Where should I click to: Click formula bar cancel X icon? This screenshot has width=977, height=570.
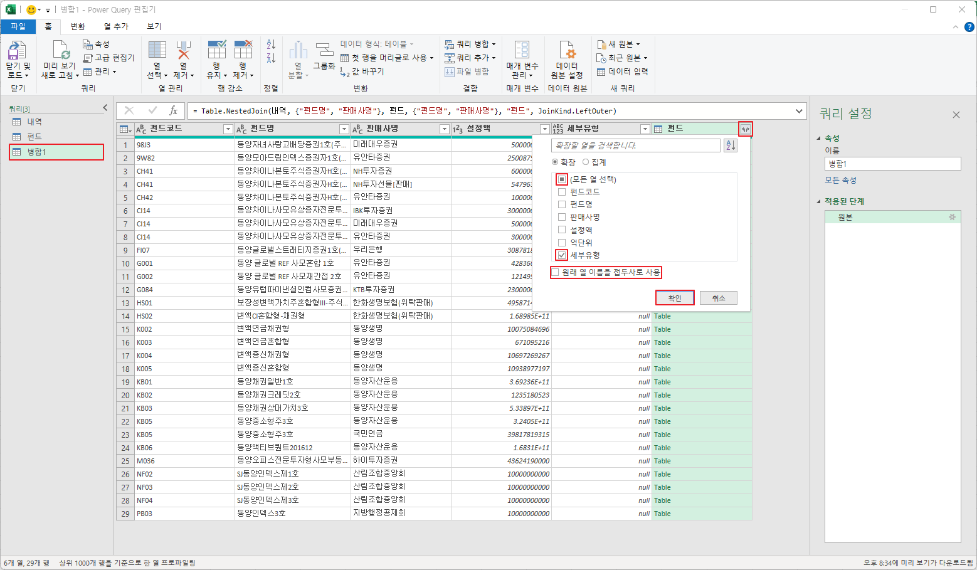129,110
